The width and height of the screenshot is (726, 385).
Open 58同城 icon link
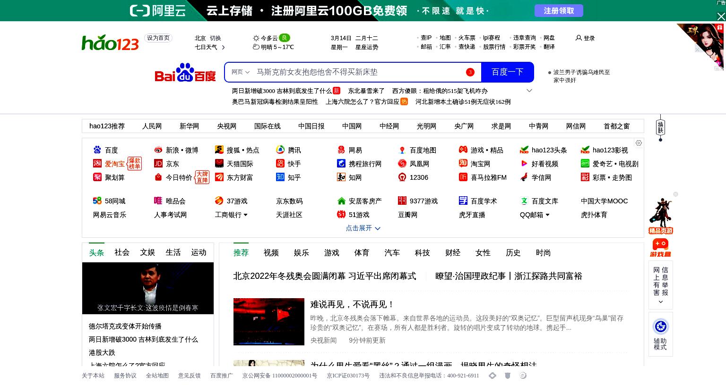coord(97,201)
